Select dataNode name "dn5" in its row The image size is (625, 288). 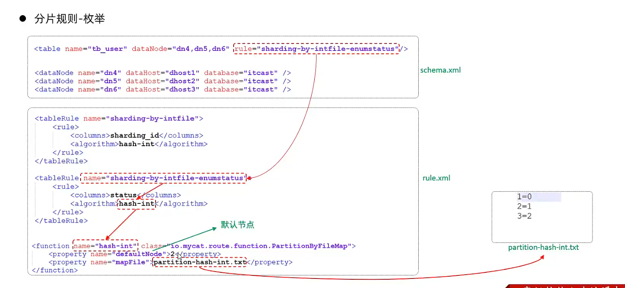pos(111,81)
